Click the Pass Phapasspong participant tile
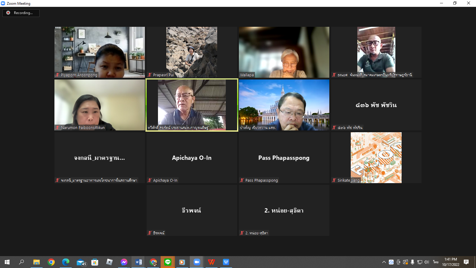 click(x=284, y=158)
